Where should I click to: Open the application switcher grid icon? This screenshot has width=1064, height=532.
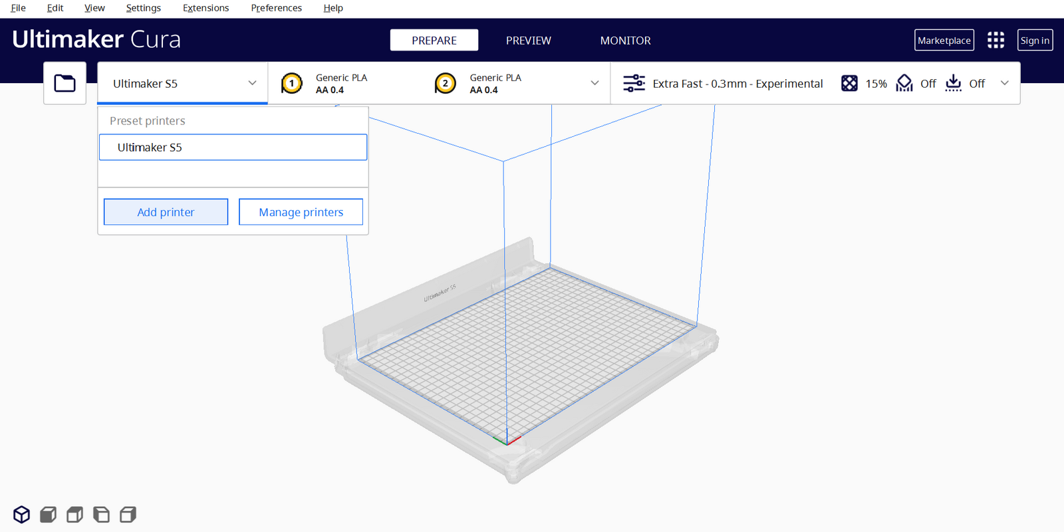point(996,40)
